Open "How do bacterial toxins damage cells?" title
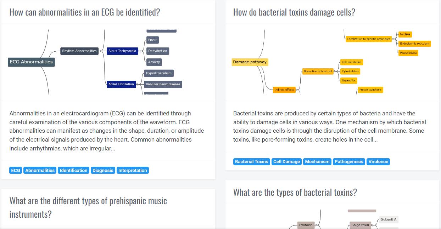 coord(294,12)
